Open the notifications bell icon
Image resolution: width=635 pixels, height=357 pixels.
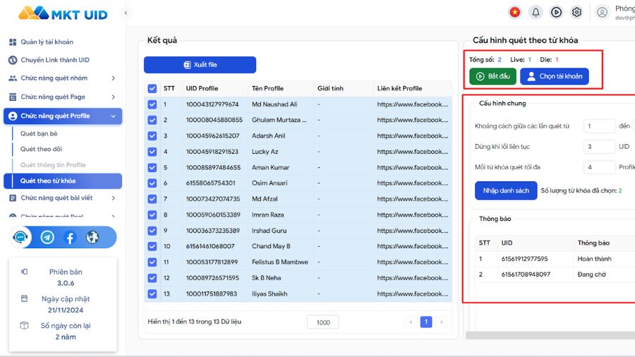(536, 12)
